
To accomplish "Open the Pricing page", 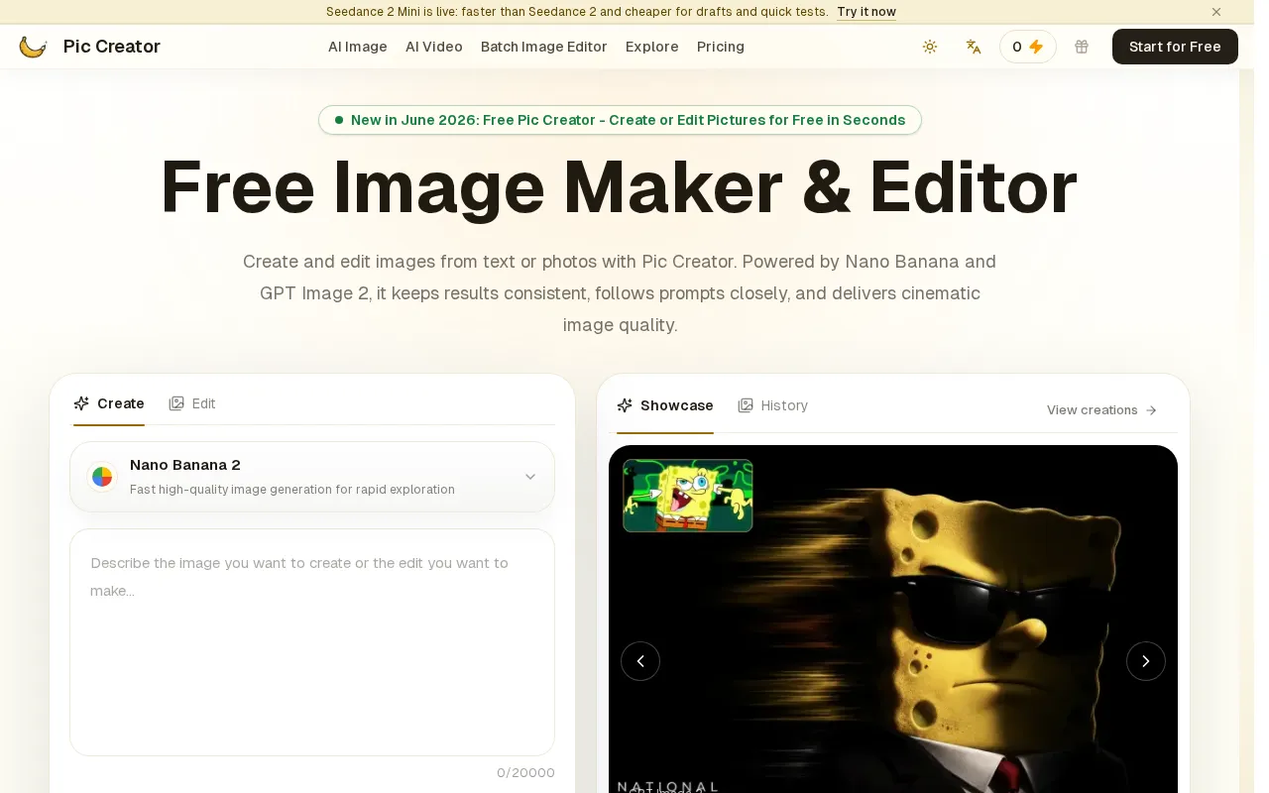I will (721, 47).
